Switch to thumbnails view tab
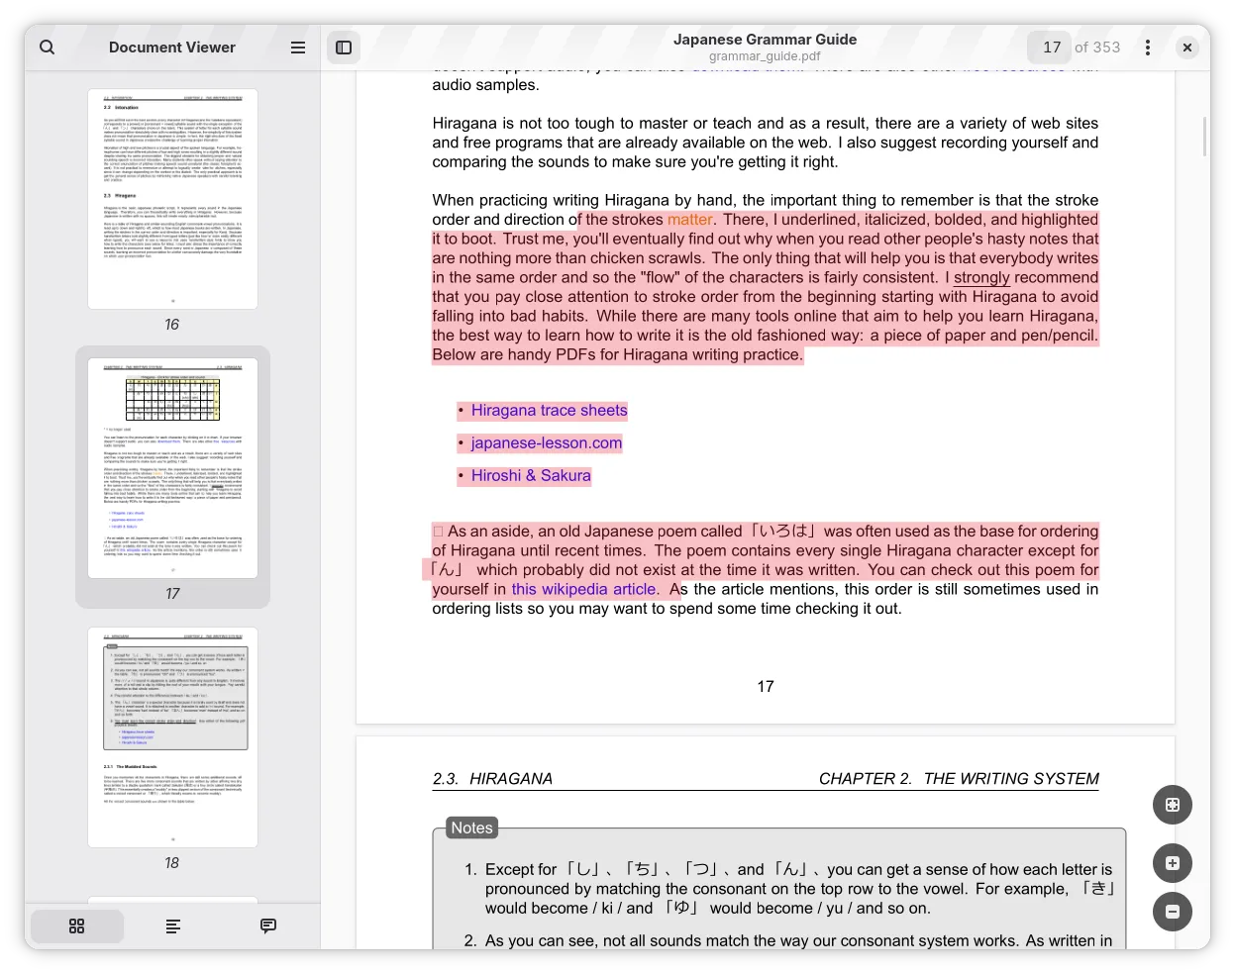 tap(77, 926)
